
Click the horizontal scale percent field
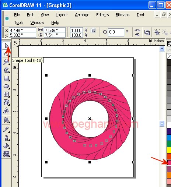pos(76,30)
